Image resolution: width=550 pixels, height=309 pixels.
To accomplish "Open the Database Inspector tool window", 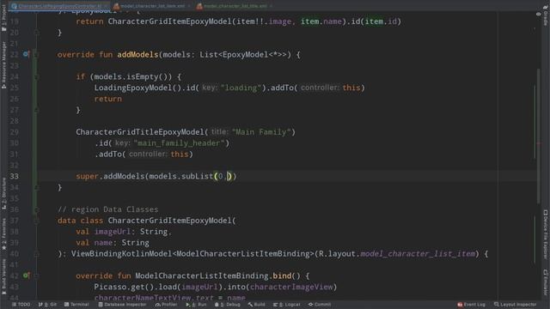I will pyautogui.click(x=122, y=305).
